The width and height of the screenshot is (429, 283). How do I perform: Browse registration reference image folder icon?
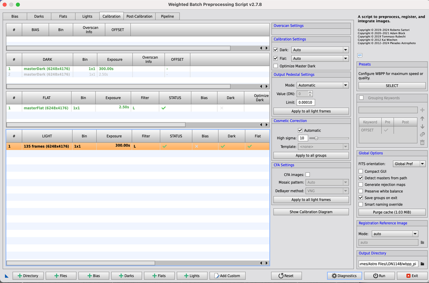(x=422, y=242)
